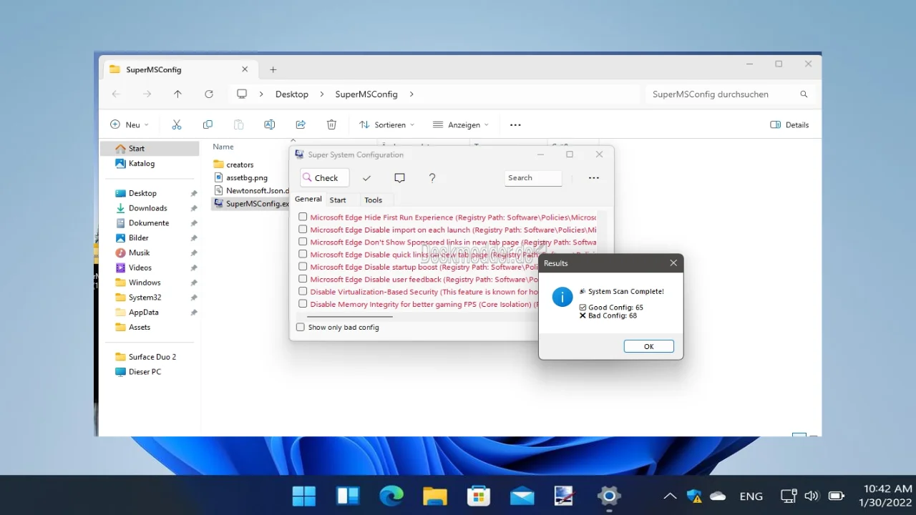Viewport: 916px width, 515px height.
Task: Add a new Explorer tab
Action: click(x=273, y=70)
